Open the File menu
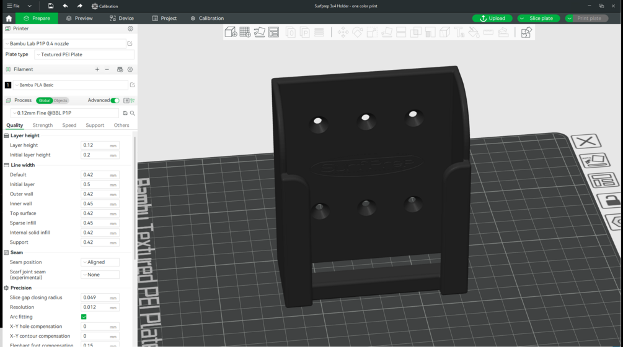Image resolution: width=623 pixels, height=347 pixels. (13, 6)
